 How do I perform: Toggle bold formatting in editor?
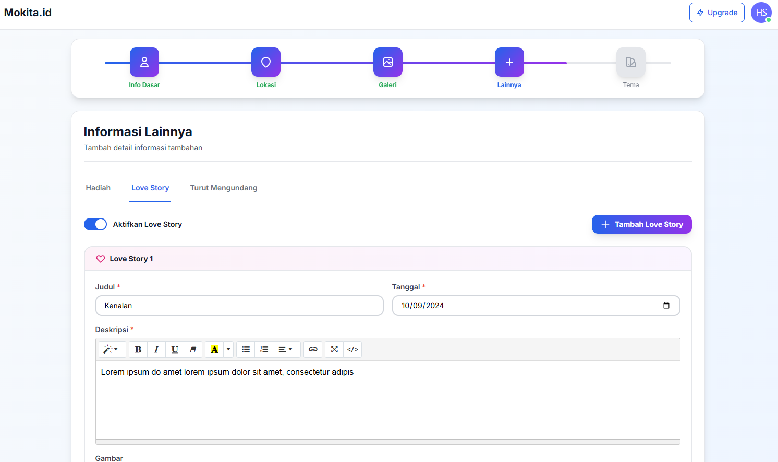[x=138, y=349]
